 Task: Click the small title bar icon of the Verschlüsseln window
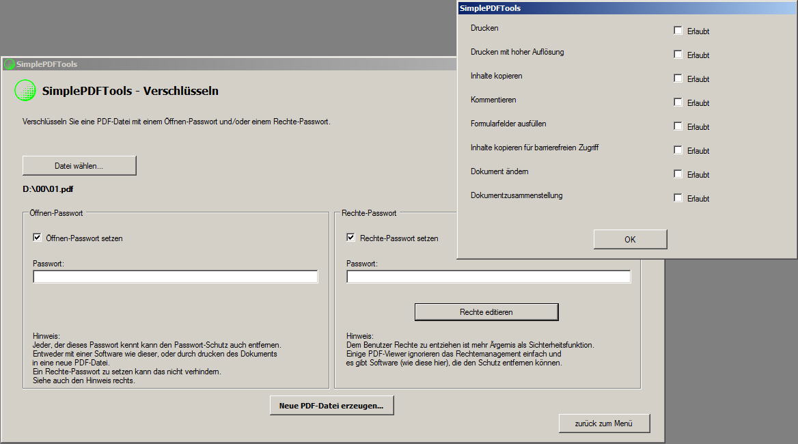click(9, 64)
